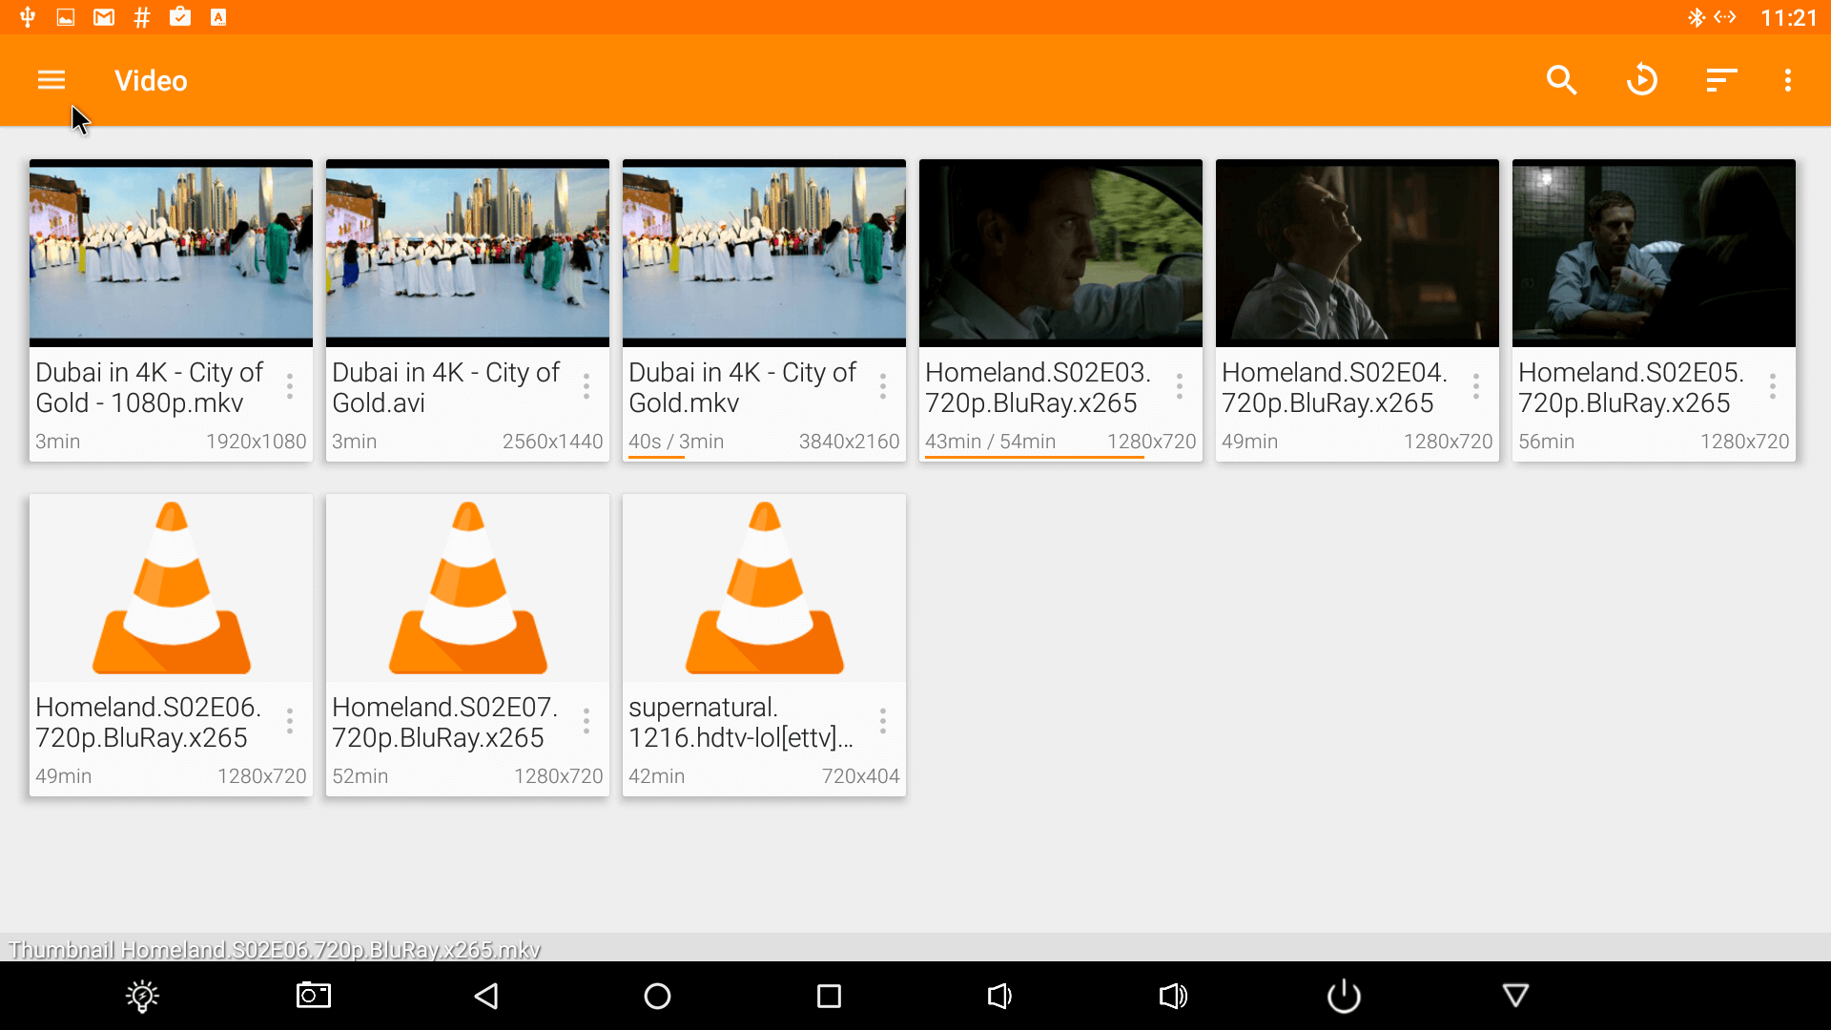Open Homeland.S02E06 VLC cone thumbnail
1831x1030 pixels.
pyautogui.click(x=171, y=587)
